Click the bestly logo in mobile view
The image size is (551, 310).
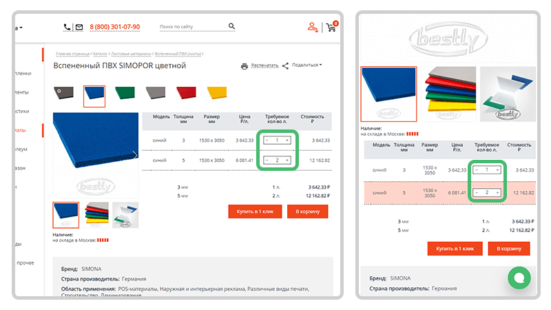448,39
